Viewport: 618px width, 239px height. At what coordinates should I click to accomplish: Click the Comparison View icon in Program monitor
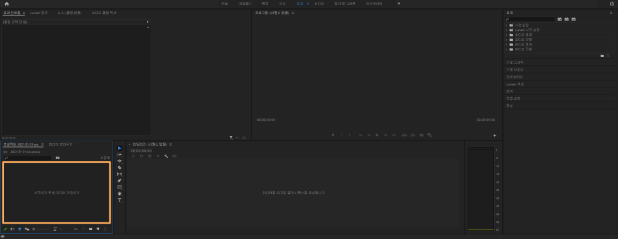coord(430,135)
